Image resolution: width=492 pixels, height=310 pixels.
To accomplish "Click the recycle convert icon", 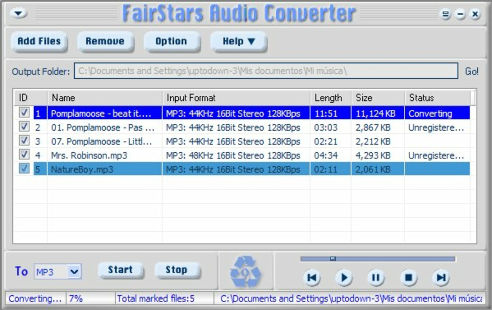I will pos(246,272).
